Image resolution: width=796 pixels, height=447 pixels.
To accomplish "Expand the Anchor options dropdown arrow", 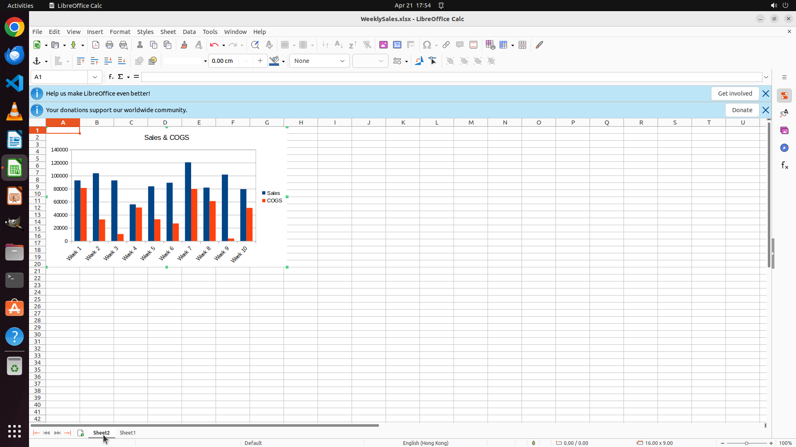I will tap(46, 61).
